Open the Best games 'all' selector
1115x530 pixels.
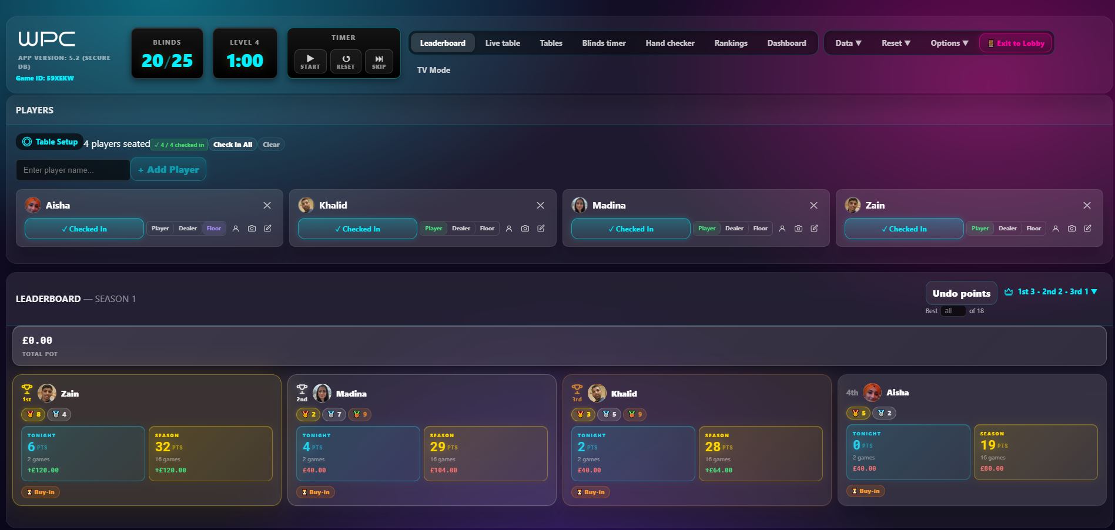tap(953, 311)
